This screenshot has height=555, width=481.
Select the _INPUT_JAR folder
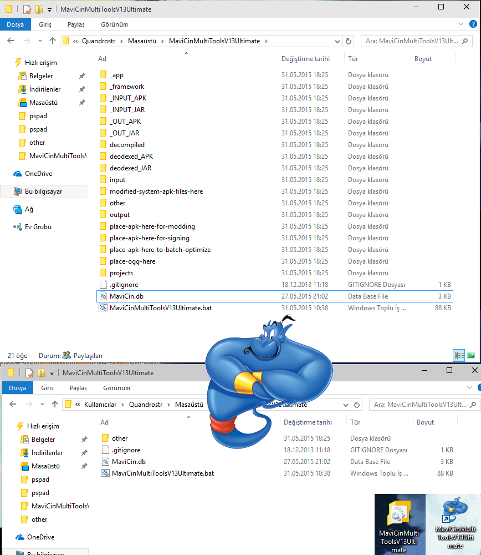coord(127,110)
